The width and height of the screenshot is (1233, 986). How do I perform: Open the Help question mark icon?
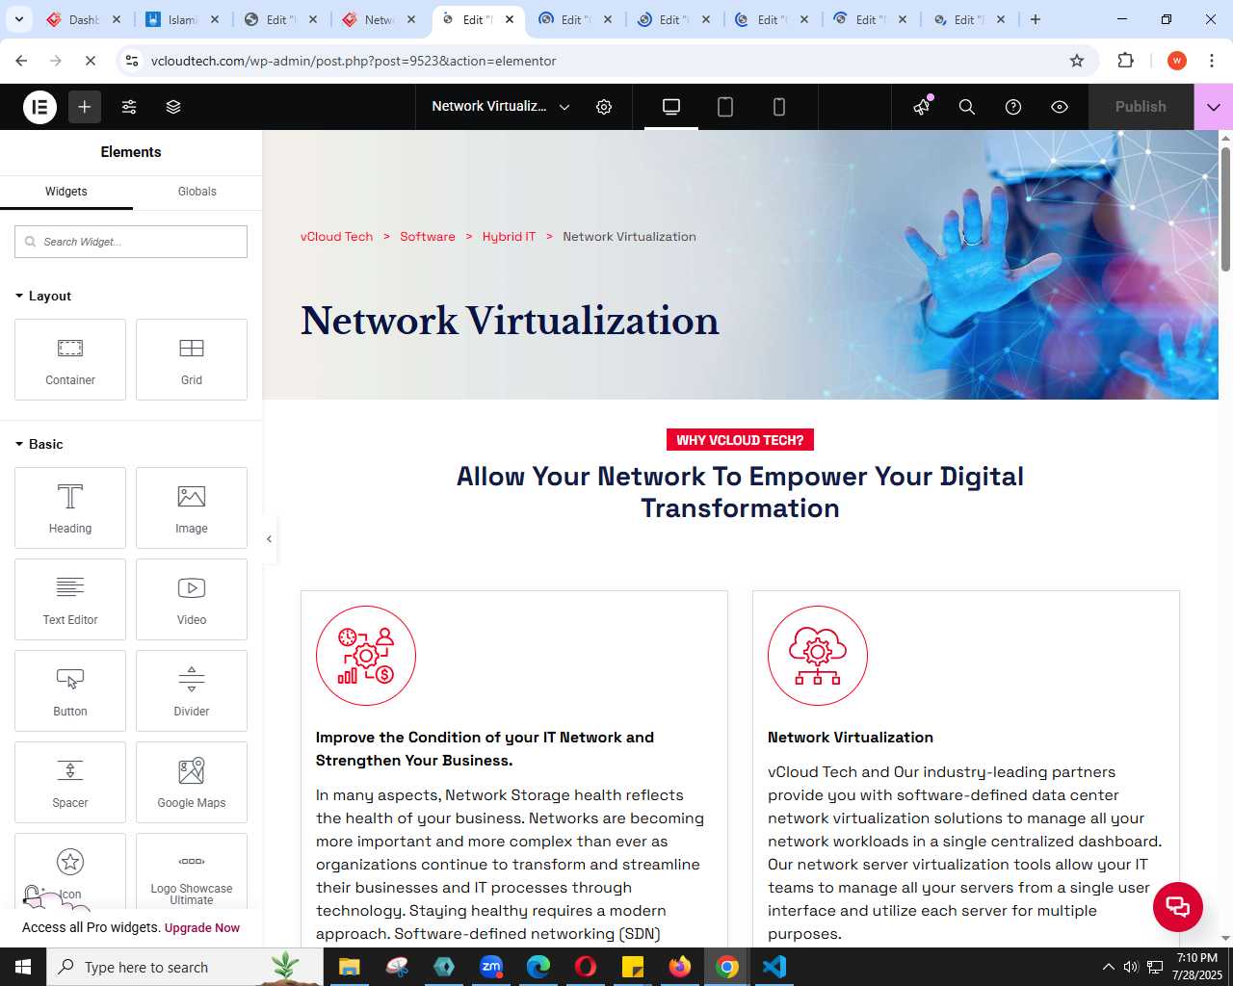point(1013,107)
